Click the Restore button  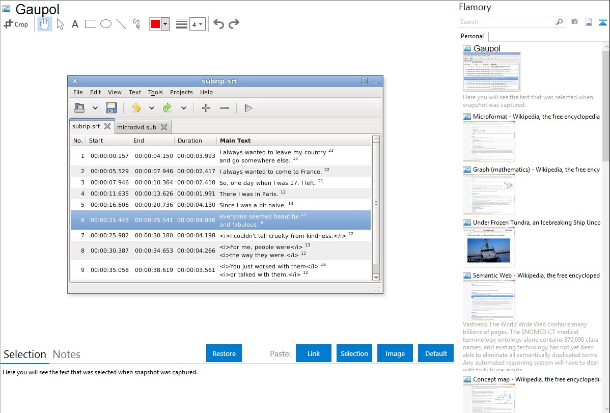[224, 353]
